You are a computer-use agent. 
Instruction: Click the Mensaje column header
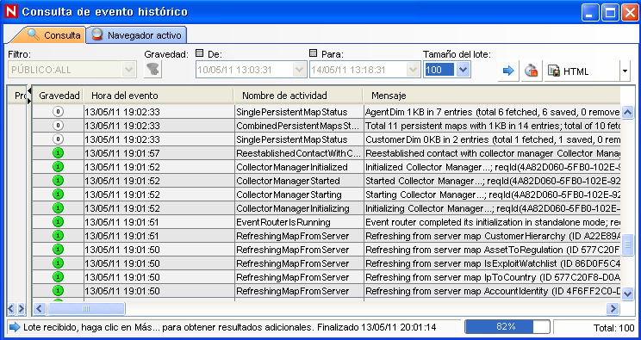(x=492, y=96)
